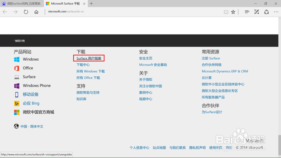Viewport: 281px width, 158px height.
Task: Open the 案例中心 link
Action: point(146,93)
